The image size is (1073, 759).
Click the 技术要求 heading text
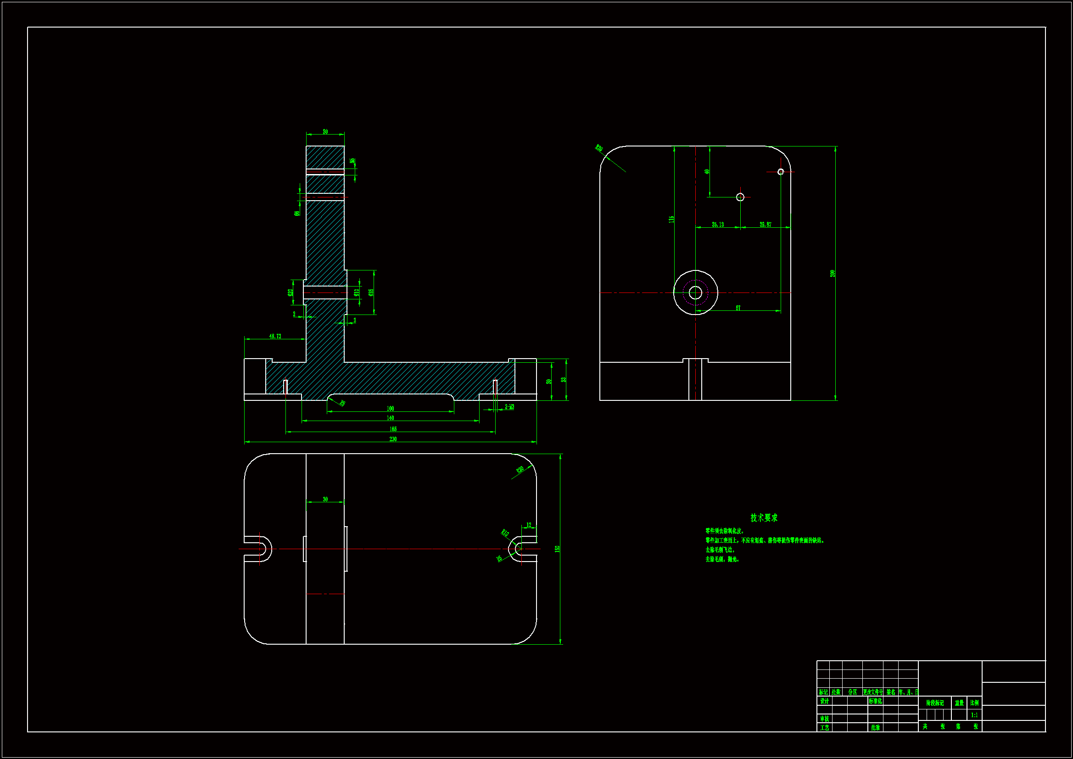(x=764, y=517)
